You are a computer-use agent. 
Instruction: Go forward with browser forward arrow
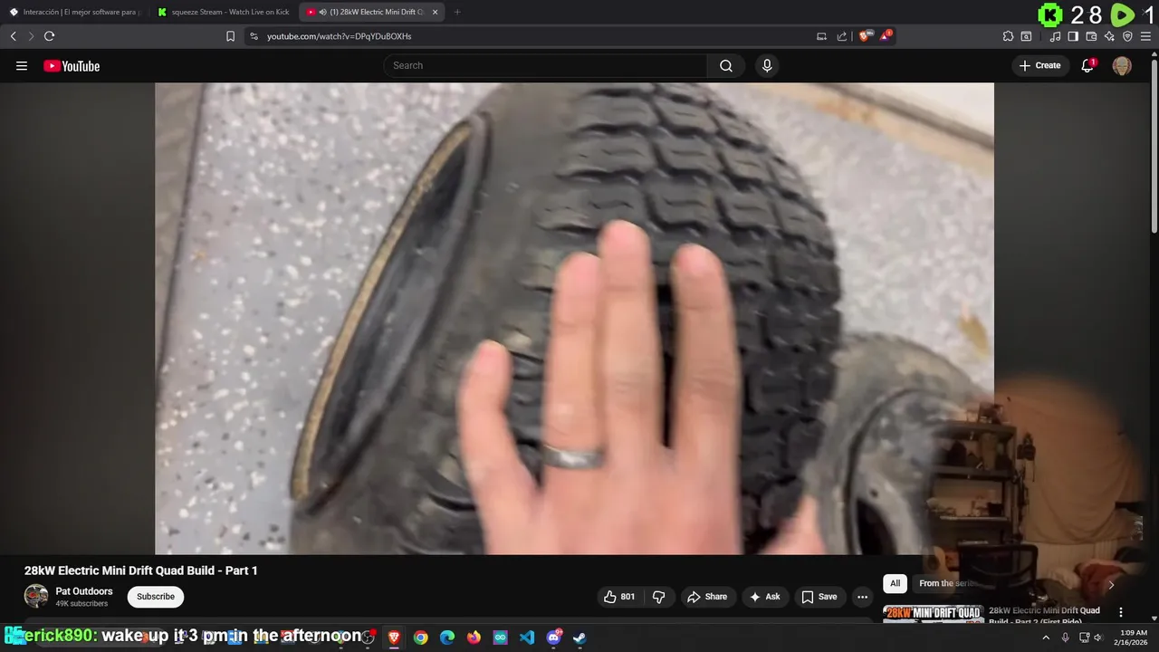[x=31, y=36]
